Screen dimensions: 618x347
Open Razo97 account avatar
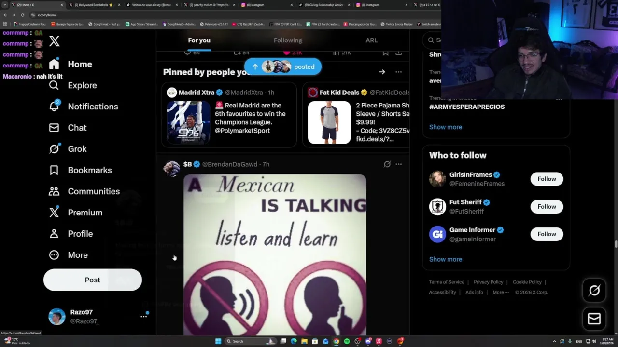[x=57, y=317]
